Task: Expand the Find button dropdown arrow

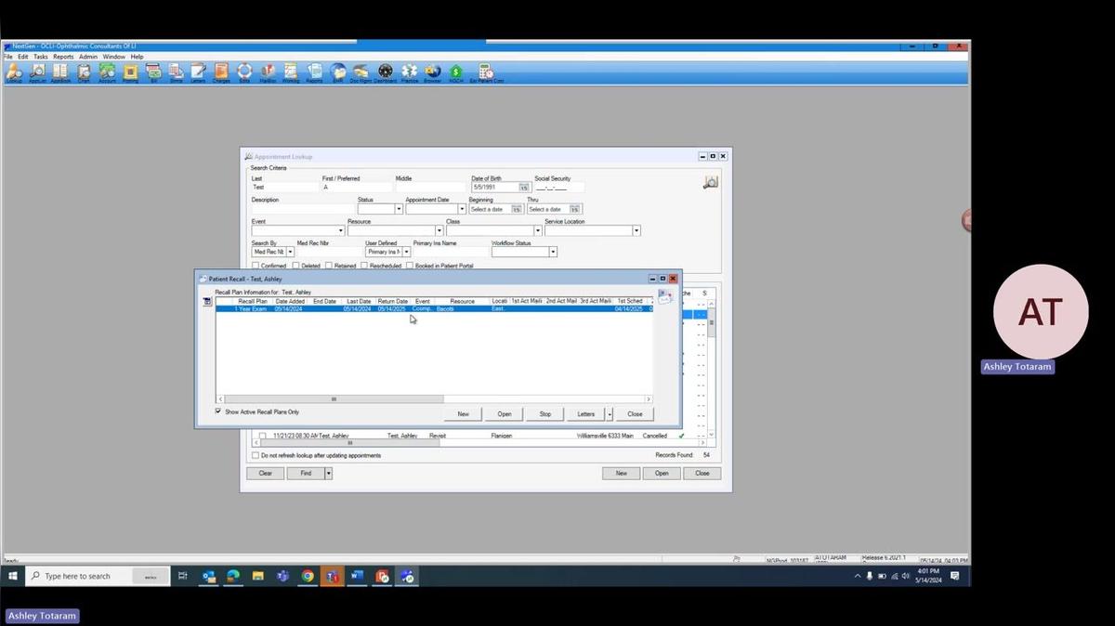Action: [328, 474]
